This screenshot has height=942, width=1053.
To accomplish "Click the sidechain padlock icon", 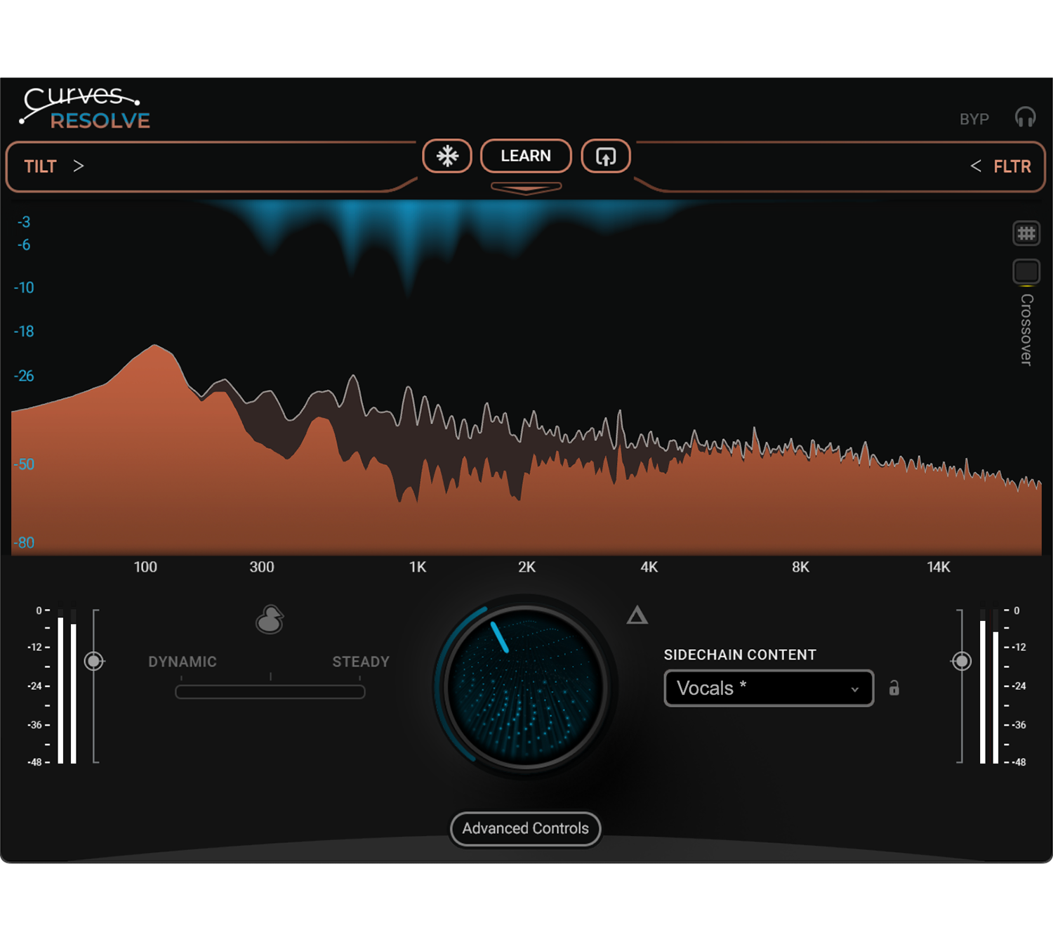I will 894,688.
